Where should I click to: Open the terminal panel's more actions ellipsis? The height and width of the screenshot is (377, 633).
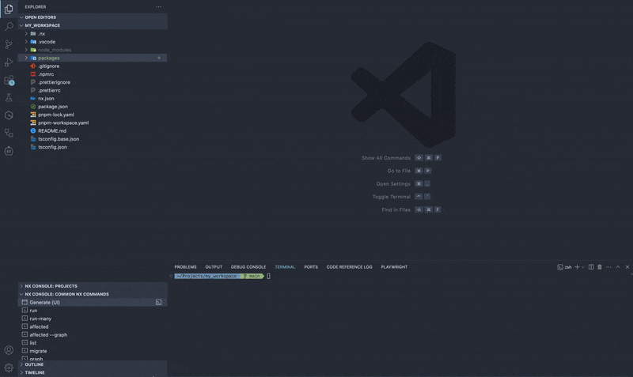coord(608,267)
